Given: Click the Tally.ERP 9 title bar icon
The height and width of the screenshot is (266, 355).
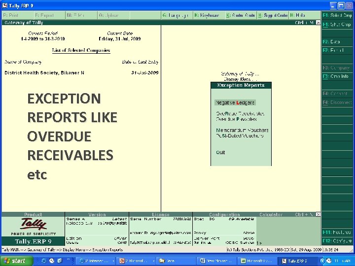Looking at the screenshot, I should (x=5, y=5).
